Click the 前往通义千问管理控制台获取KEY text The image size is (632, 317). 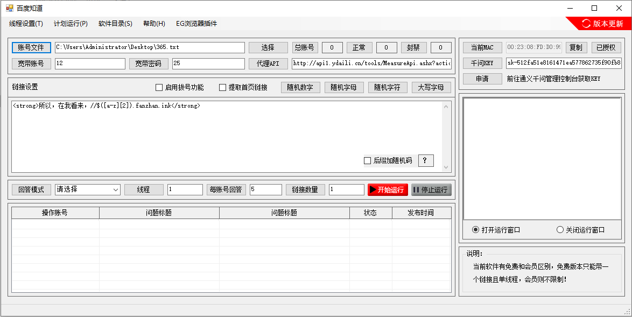pos(554,79)
